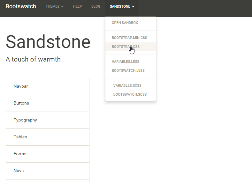Open the Typography section link
The width and height of the screenshot is (252, 183).
(48, 120)
